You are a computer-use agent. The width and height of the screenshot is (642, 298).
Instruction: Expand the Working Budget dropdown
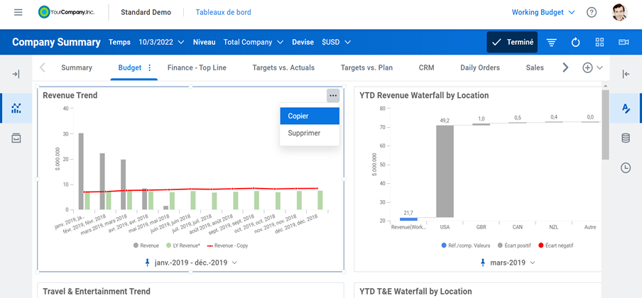pyautogui.click(x=538, y=13)
